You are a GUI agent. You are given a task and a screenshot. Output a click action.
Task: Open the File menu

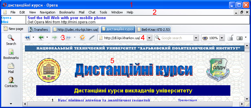[x=13, y=12]
